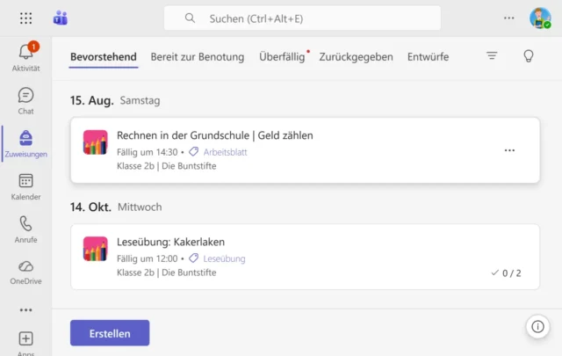Click the search magnifier icon
The image size is (562, 356).
pos(190,18)
